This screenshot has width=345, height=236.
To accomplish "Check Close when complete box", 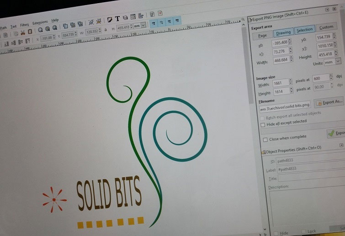I will 265,140.
